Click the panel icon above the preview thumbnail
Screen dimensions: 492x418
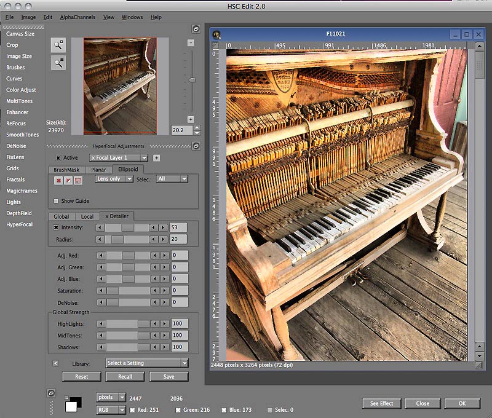coord(196,29)
